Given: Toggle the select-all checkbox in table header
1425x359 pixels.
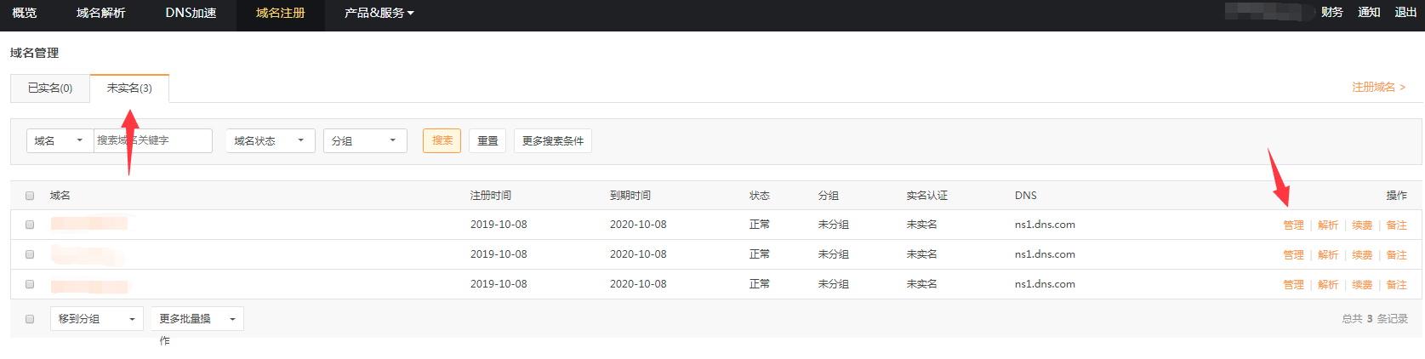Looking at the screenshot, I should pos(30,196).
